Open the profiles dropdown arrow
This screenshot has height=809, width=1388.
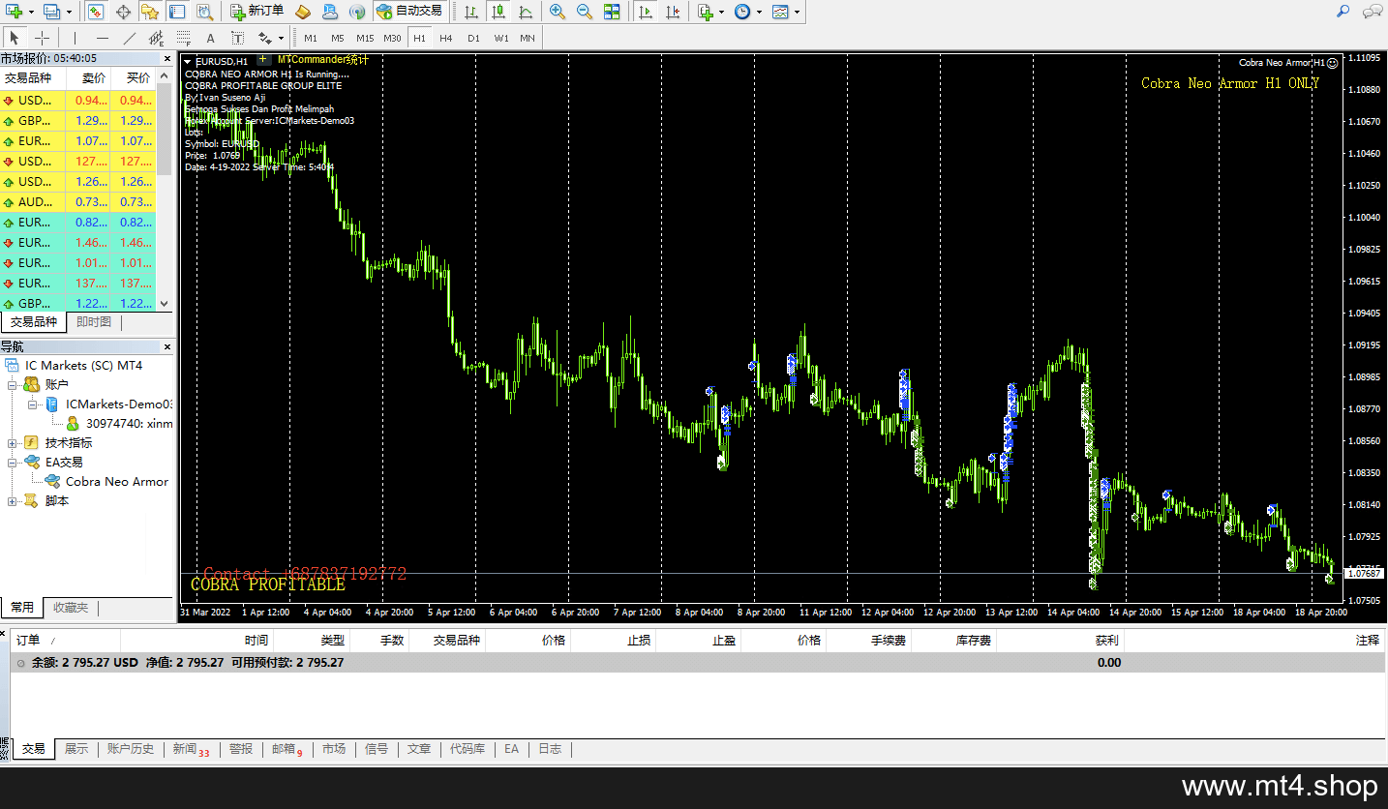67,12
